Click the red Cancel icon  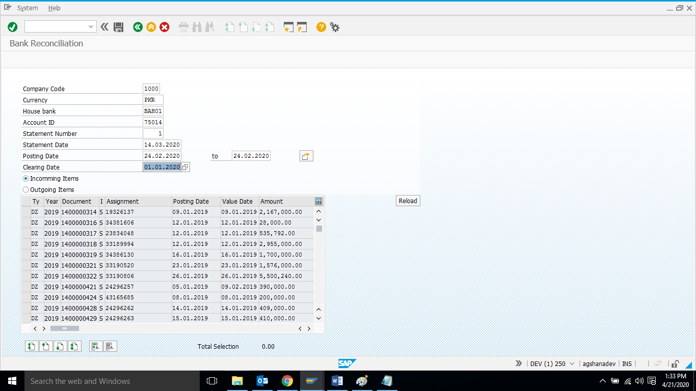point(164,27)
